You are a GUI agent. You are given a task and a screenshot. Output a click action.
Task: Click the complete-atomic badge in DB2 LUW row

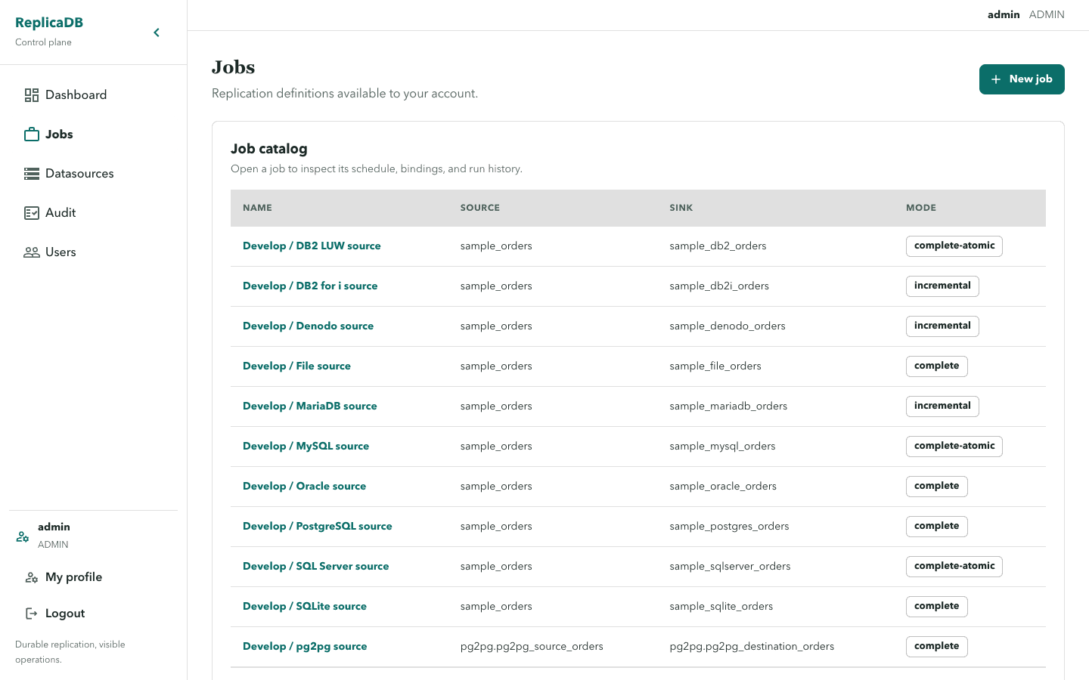954,246
